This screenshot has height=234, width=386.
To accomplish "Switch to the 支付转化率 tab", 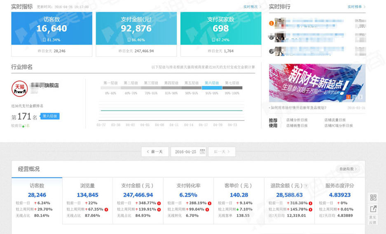I will pyautogui.click(x=188, y=186).
